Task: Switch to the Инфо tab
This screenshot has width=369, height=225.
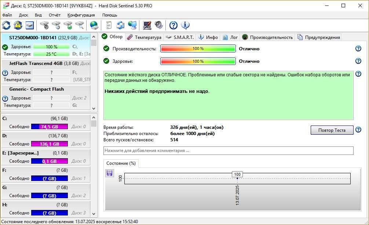Action: pos(208,37)
